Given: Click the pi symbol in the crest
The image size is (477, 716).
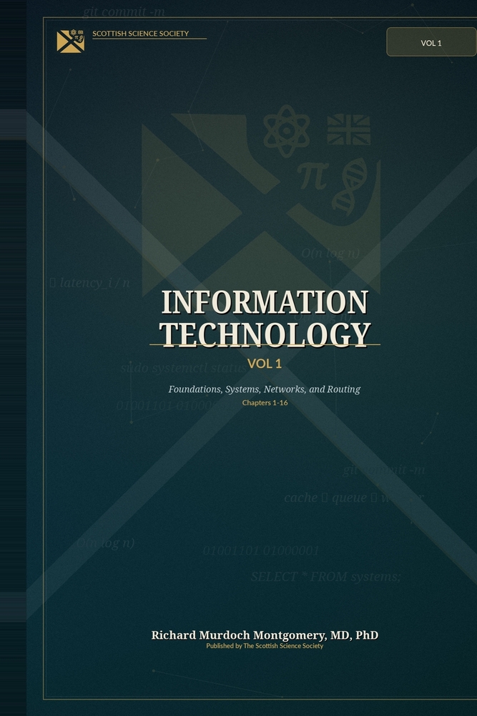Looking at the screenshot, I should pos(313,176).
